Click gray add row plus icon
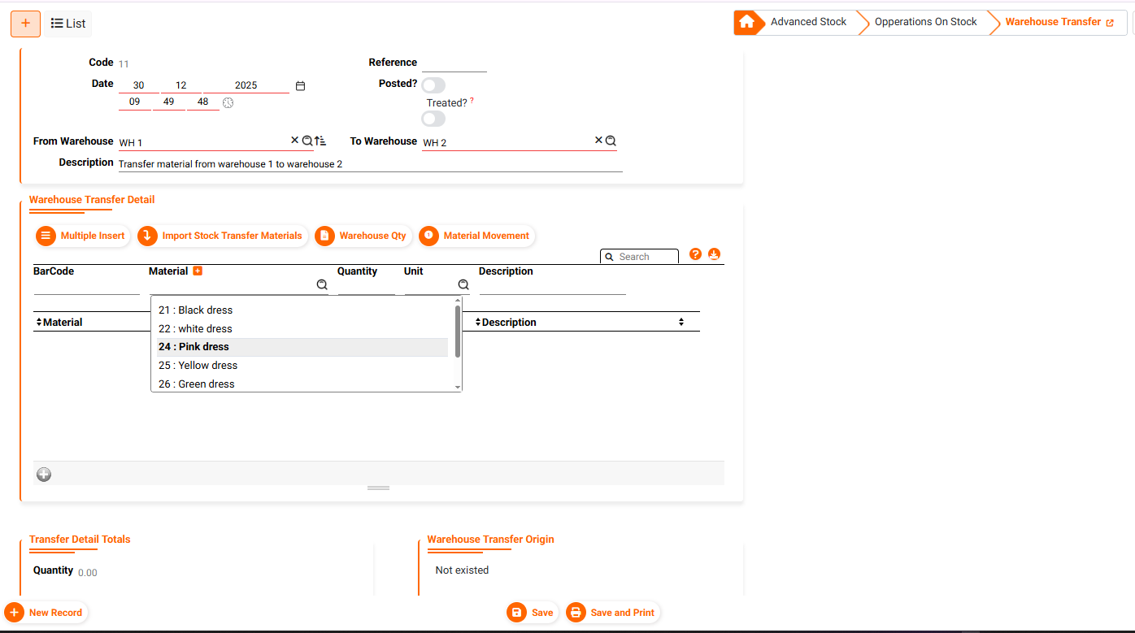The height and width of the screenshot is (633, 1135). click(44, 475)
